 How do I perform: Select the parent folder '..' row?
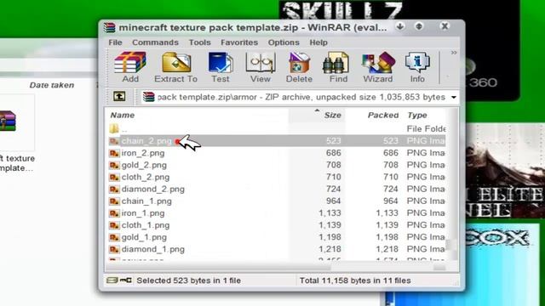click(277, 128)
